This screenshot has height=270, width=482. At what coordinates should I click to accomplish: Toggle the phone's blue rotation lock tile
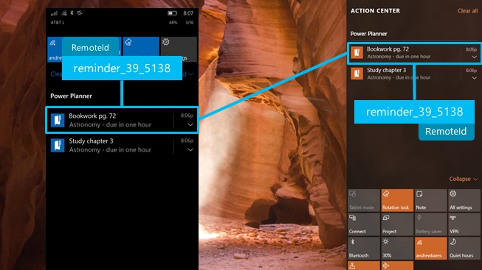[141, 46]
